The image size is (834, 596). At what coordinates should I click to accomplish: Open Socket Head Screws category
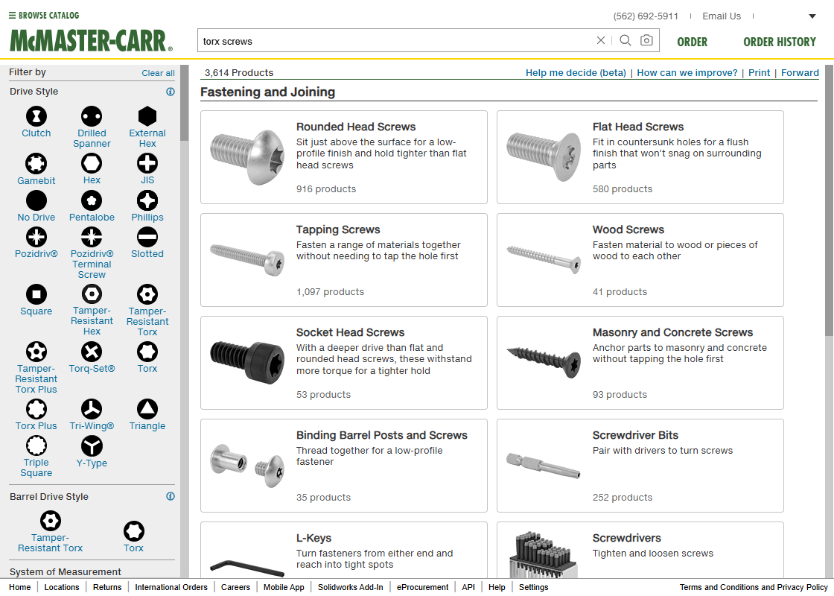343,362
